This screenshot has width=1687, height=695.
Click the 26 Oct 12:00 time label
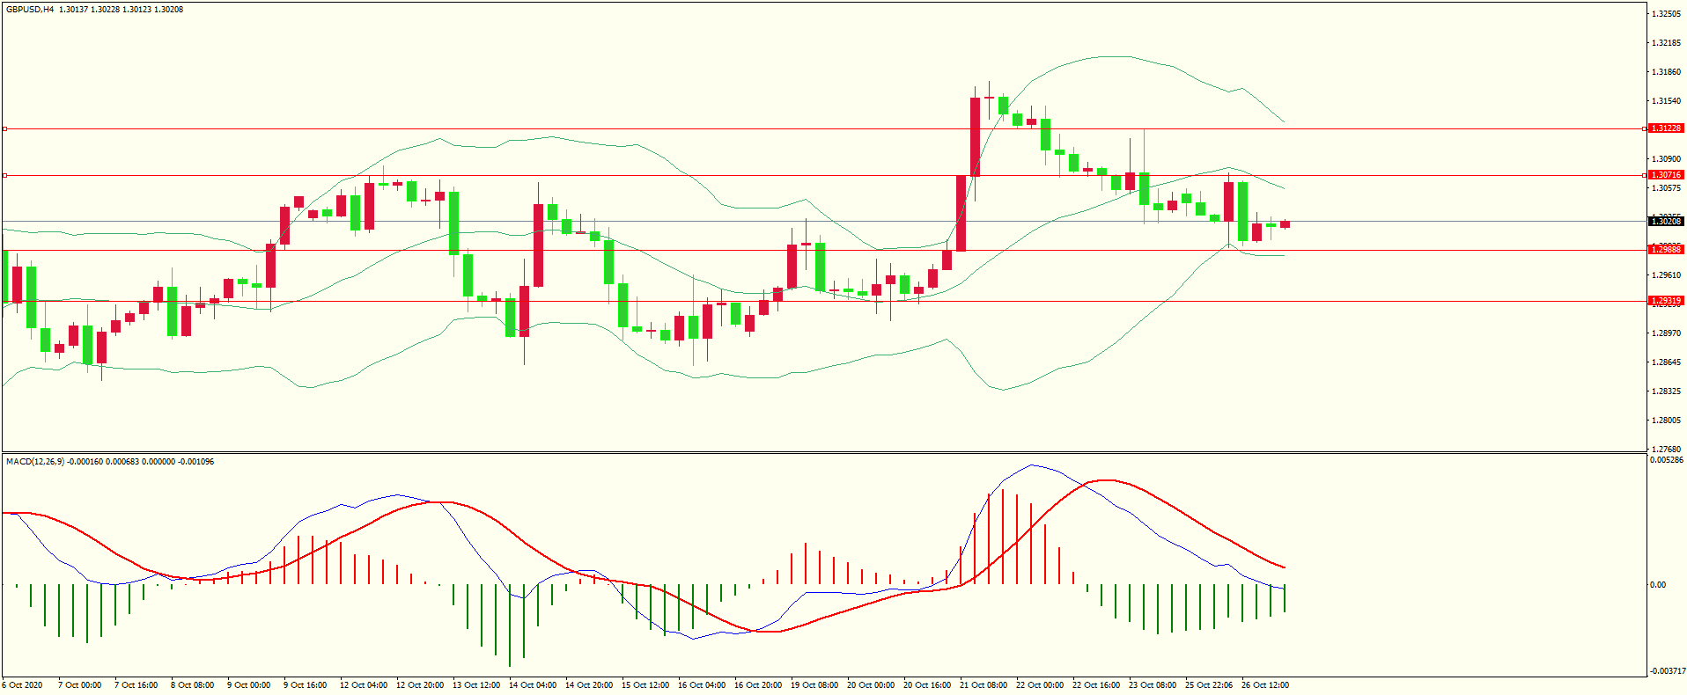point(1265,685)
